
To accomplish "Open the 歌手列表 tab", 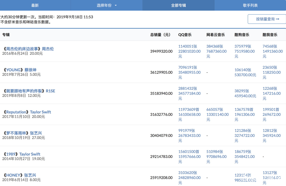I will [x=250, y=5].
